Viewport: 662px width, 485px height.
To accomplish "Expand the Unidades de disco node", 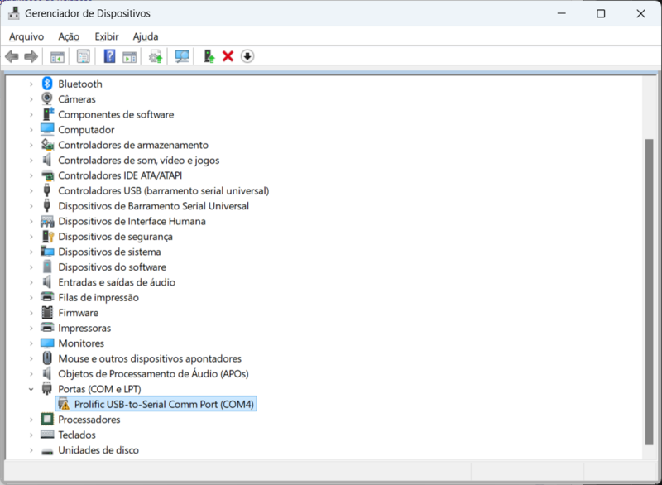I will click(x=31, y=450).
